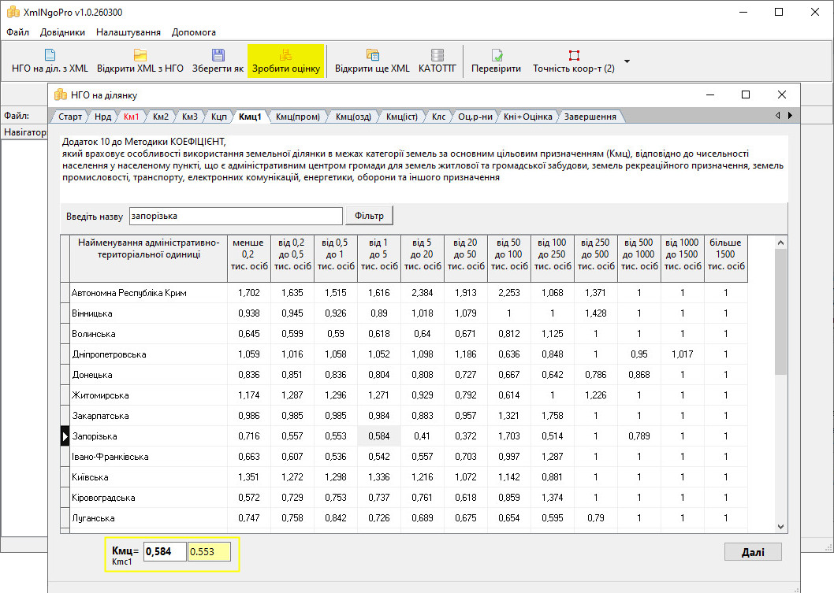Click the НГО на діл. з XML toolbar icon
The image size is (834, 593).
click(50, 55)
